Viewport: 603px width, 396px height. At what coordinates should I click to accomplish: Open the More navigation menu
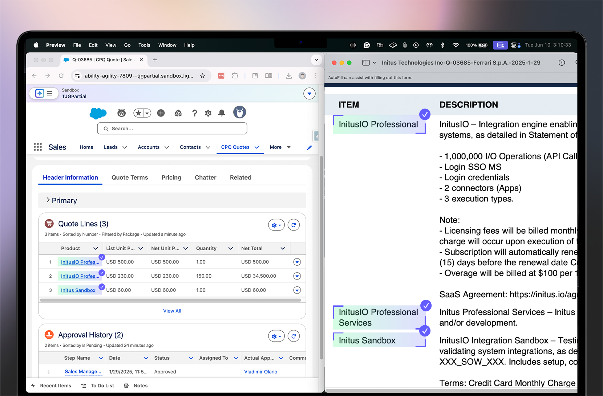pyautogui.click(x=280, y=147)
